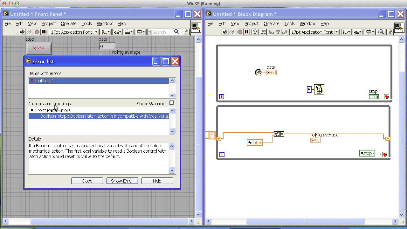The height and width of the screenshot is (229, 407).
Task: Select the stop boolean TF terminal
Action: pyautogui.click(x=374, y=97)
